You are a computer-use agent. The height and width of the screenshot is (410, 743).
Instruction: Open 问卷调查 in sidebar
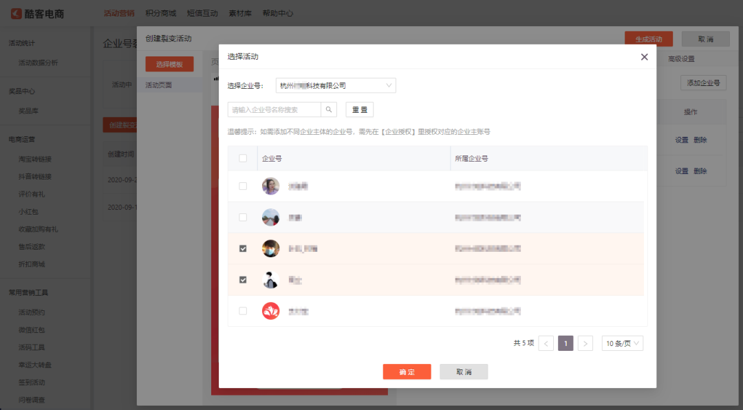32,400
